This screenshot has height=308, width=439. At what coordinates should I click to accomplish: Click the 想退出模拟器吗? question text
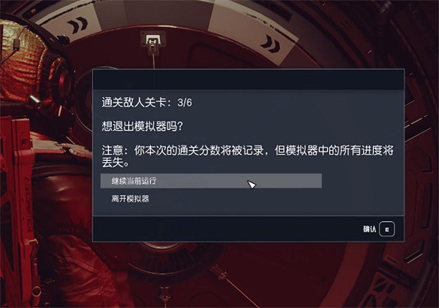142,126
